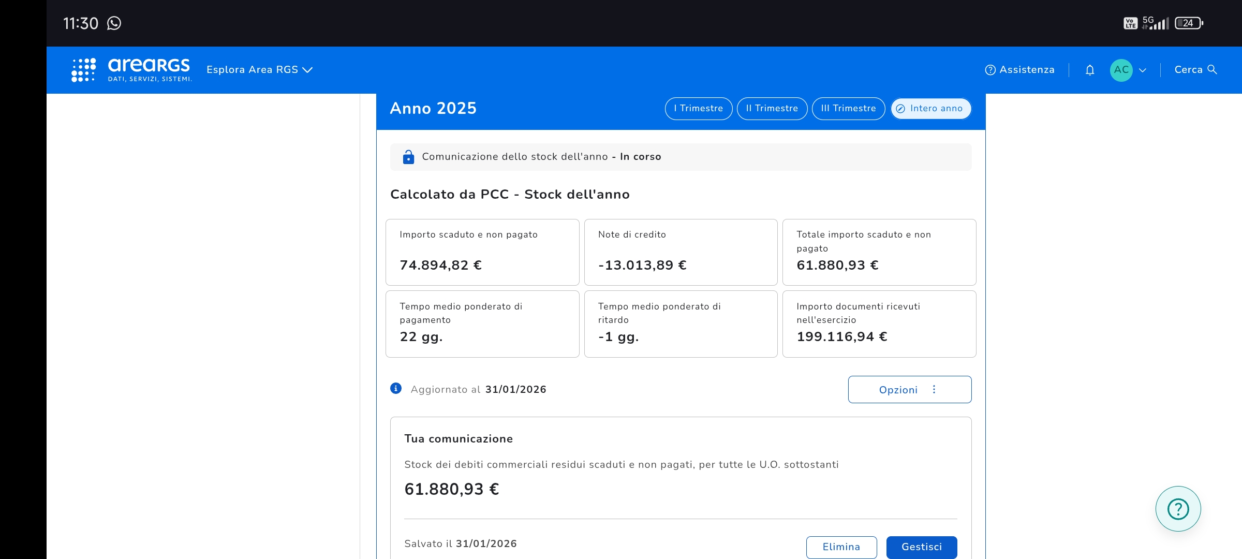Expand the Esplora Area RGS menu

point(259,70)
